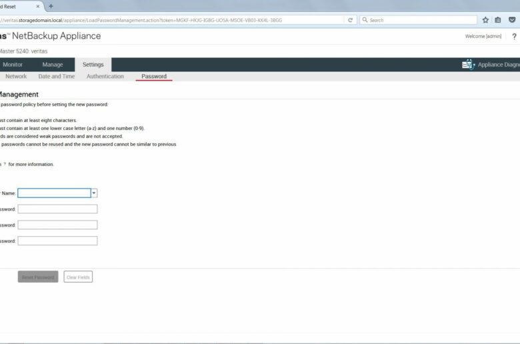Open the Manage menu
Viewport: 520px width, 344px height.
point(53,65)
